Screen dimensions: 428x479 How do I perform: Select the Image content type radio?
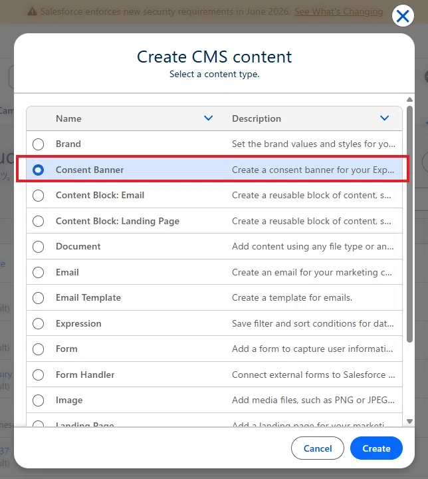[38, 400]
